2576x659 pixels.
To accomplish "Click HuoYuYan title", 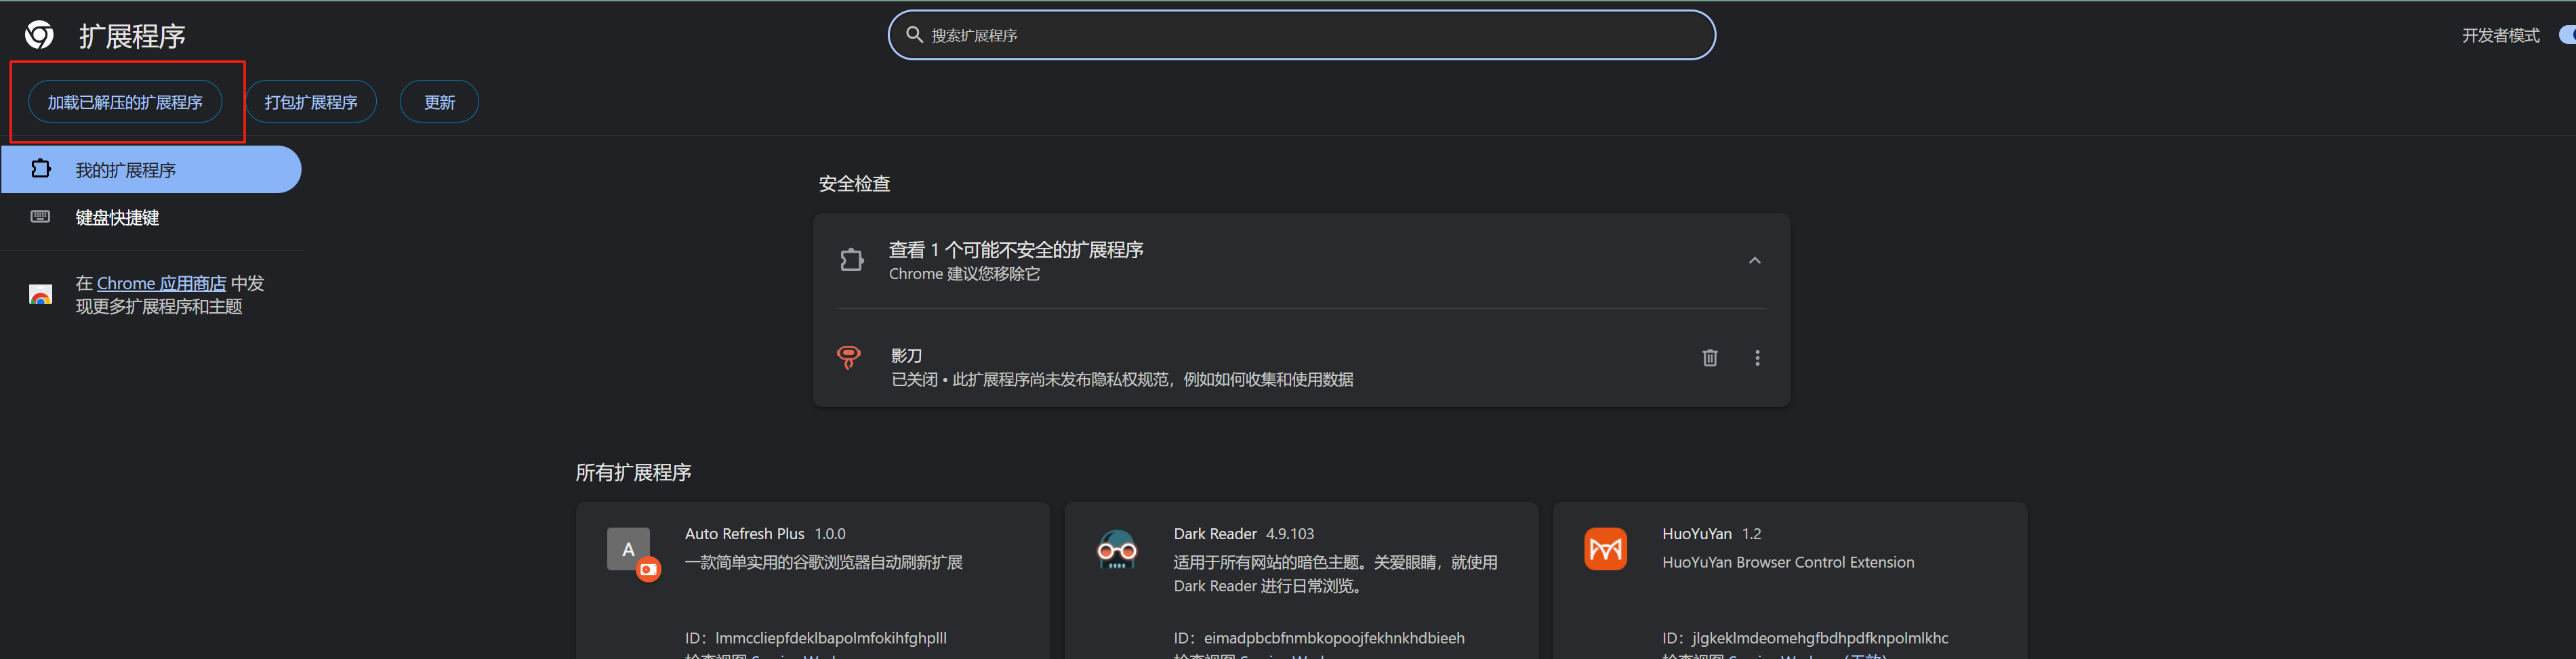I will 1696,534.
